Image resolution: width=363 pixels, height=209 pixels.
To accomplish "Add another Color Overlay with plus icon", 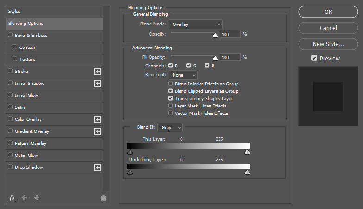I will [x=97, y=119].
